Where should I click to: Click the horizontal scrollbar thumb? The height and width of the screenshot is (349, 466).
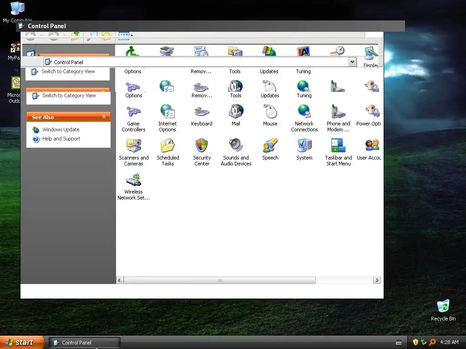[220, 280]
